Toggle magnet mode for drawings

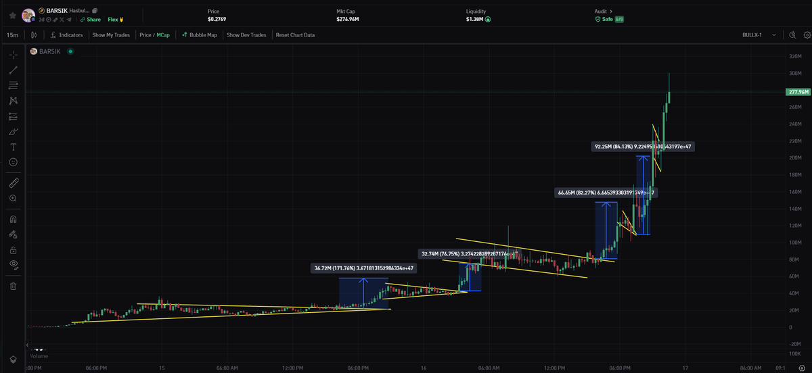coord(13,219)
